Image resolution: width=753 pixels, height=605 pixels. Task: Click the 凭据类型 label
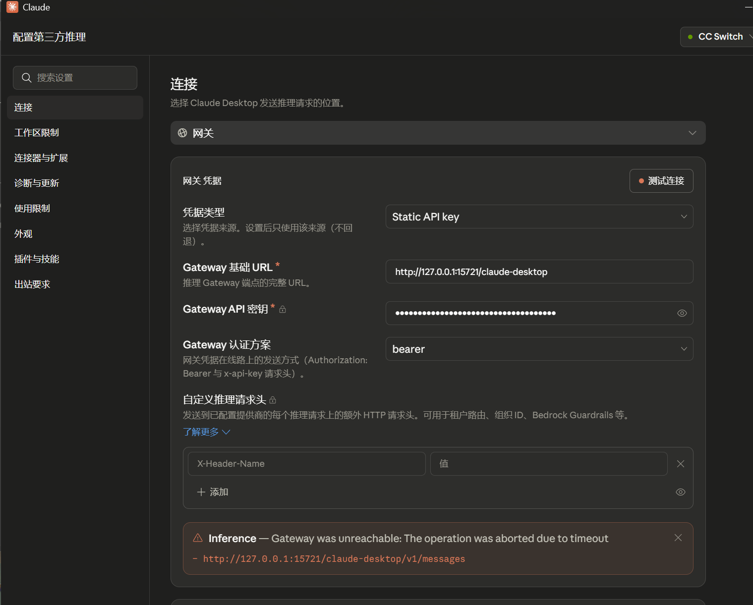coord(204,213)
